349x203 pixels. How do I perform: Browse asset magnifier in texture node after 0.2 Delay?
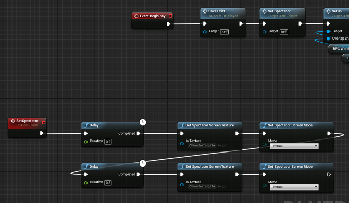click(x=223, y=145)
